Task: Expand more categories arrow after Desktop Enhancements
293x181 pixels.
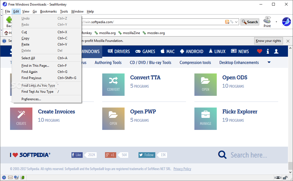Action: (269, 62)
